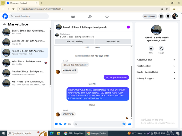Image resolution: width=182 pixels, height=136 pixels.
Task: Open the Groups icon in top navigation
Action: click(107, 16)
